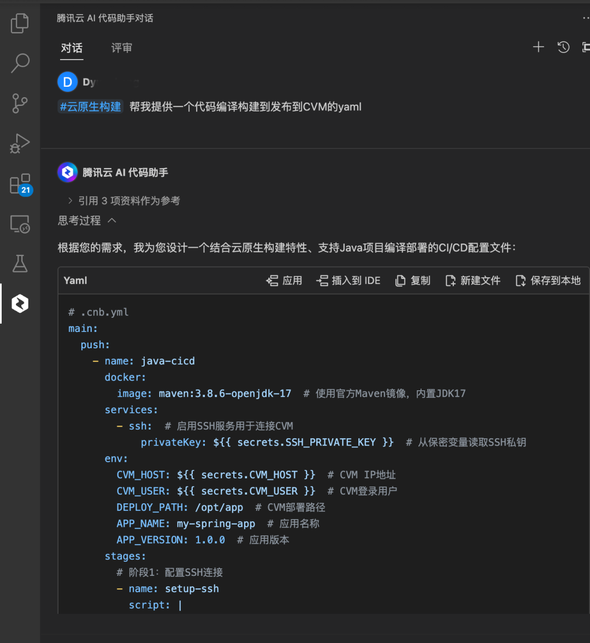Click the 'push:' code line

coord(95,345)
